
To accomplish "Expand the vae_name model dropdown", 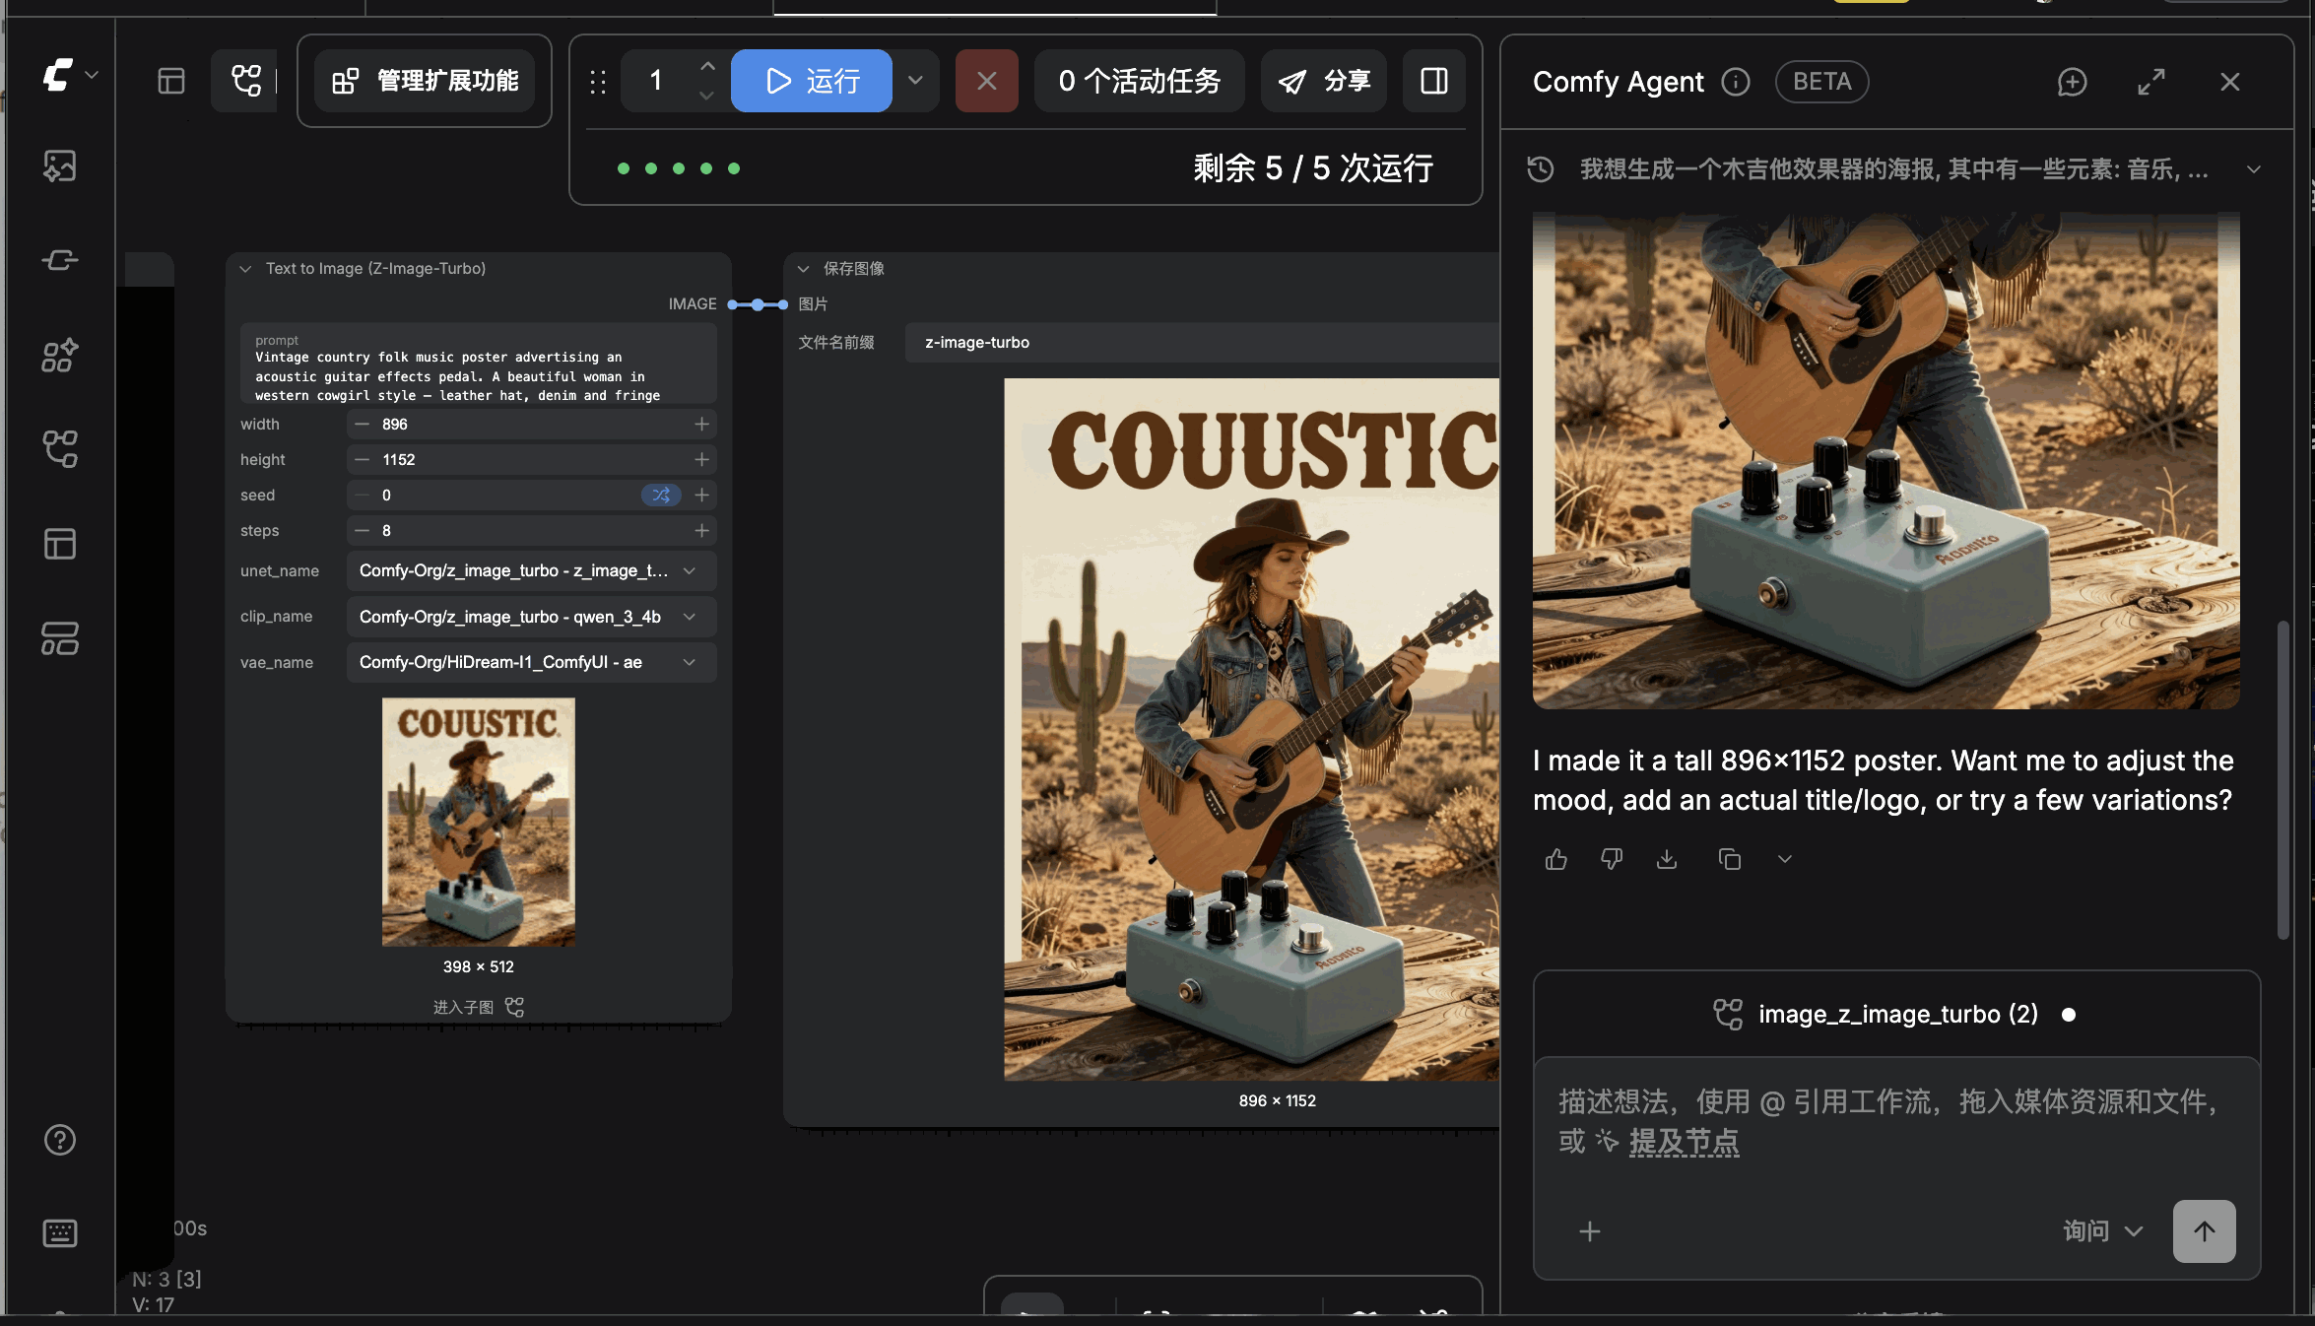I will (x=531, y=662).
